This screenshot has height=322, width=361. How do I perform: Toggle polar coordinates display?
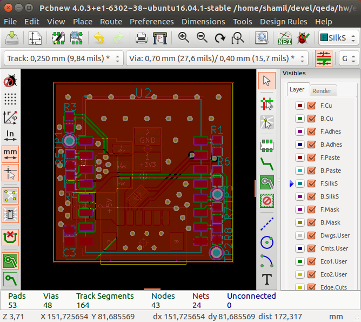[x=10, y=117]
